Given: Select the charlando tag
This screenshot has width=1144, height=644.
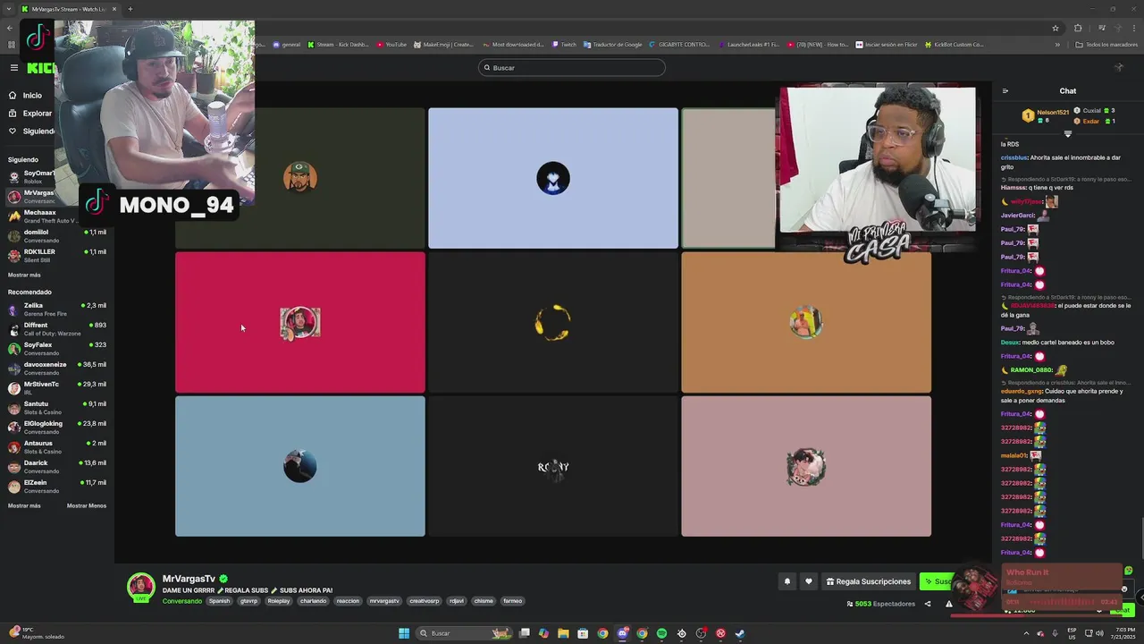Looking at the screenshot, I should point(313,601).
